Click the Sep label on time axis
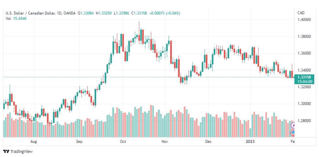Screen dimensions: 319x157 79,142
